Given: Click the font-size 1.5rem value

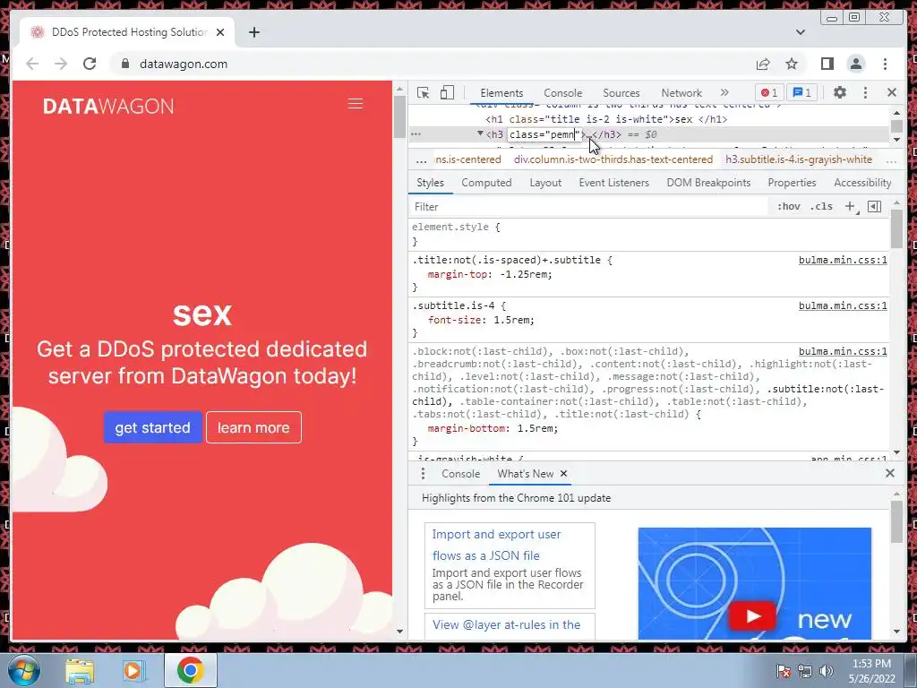Looking at the screenshot, I should (x=510, y=320).
